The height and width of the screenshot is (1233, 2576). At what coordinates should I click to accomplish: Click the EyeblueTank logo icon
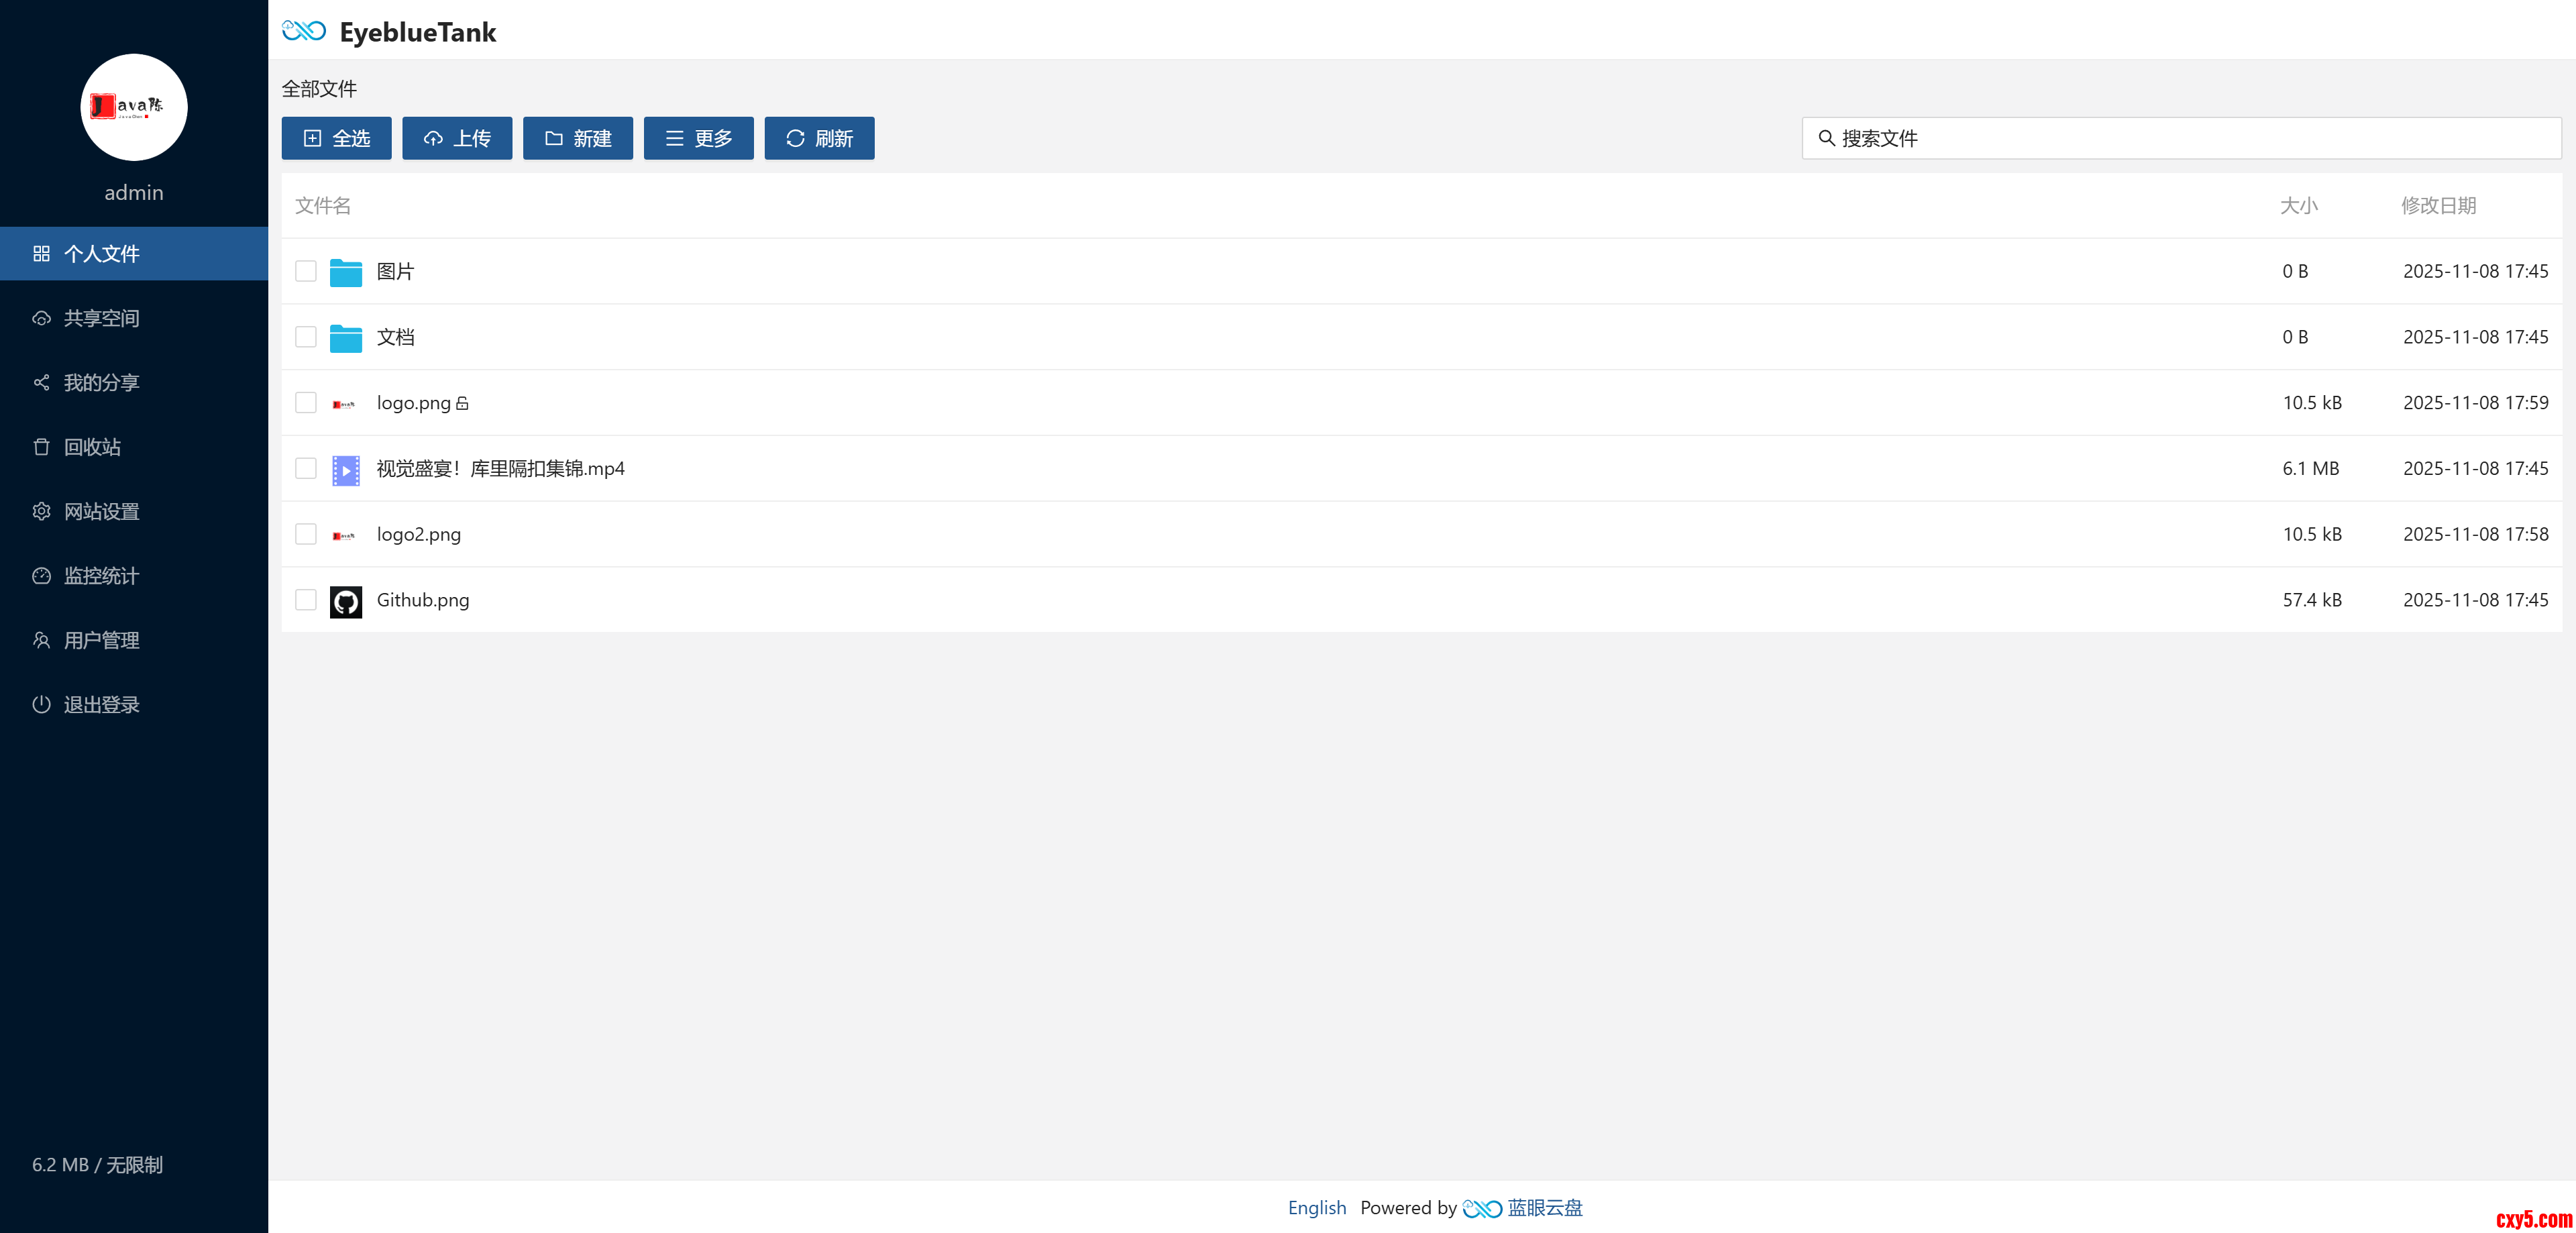[x=304, y=31]
